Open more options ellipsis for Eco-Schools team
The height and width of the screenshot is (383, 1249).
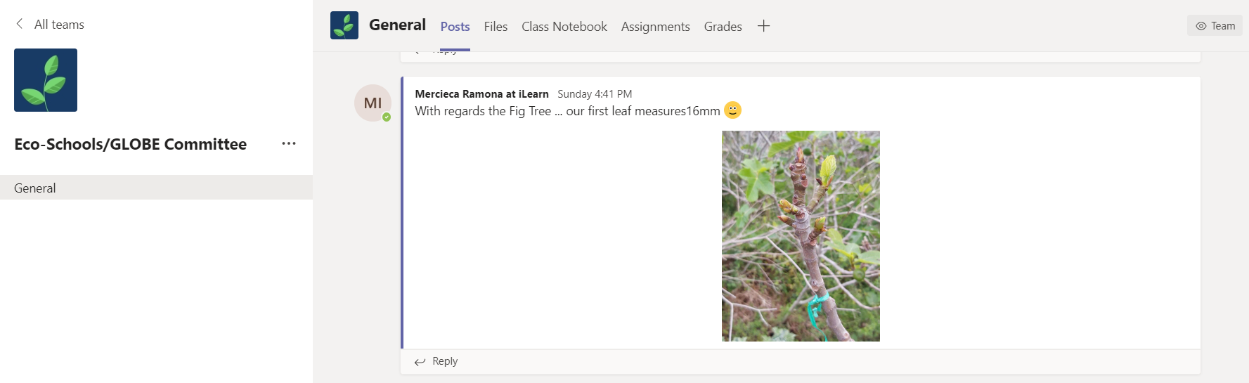pyautogui.click(x=289, y=143)
